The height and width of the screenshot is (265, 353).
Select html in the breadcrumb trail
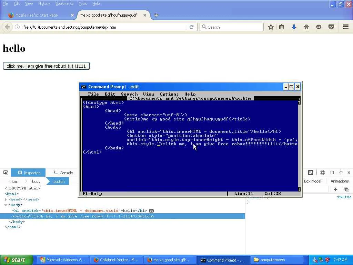14,181
